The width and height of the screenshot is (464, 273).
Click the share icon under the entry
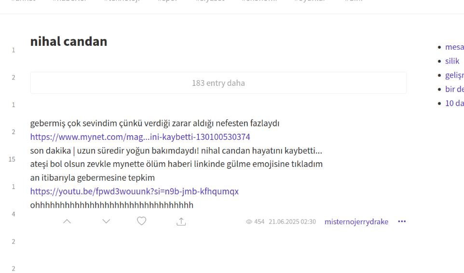[181, 221]
